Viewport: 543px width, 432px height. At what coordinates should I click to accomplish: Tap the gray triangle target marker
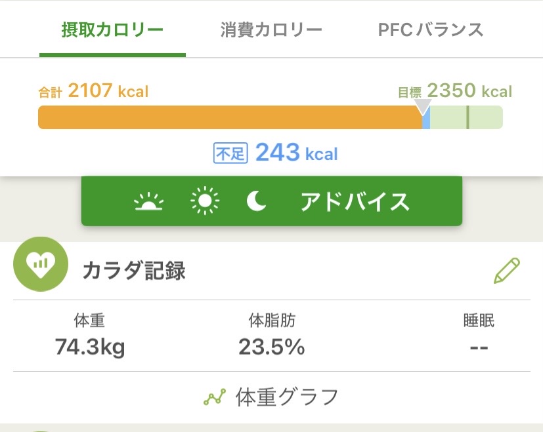point(424,106)
